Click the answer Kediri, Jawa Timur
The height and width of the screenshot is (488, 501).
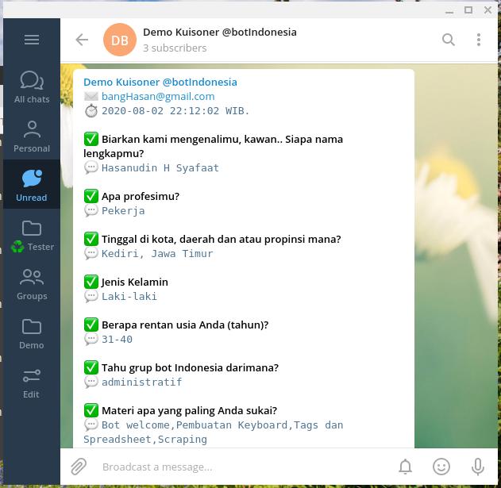tap(157, 254)
